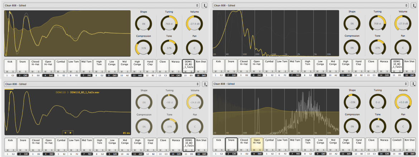Open options menu icon in the 85 ms waveform panel

[x=205, y=84]
